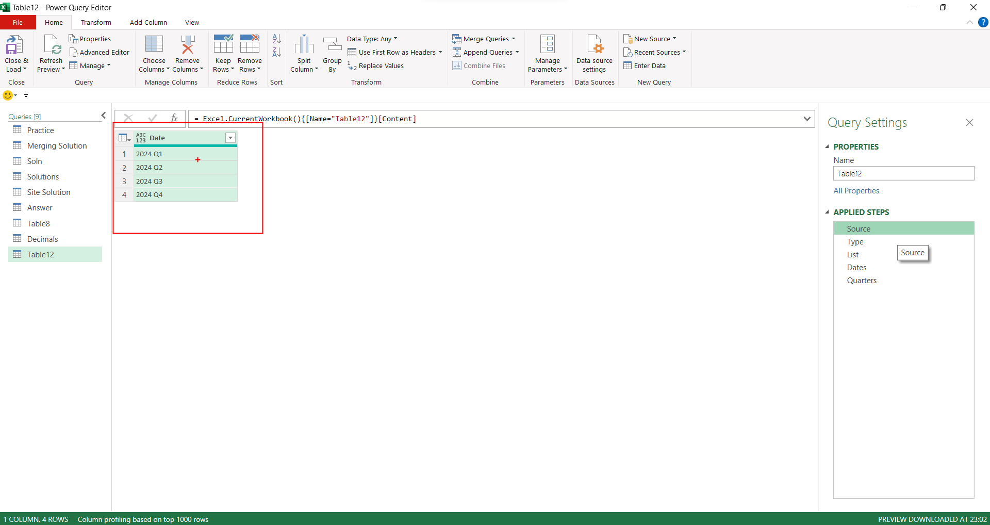Open query Properties
The image size is (990, 525).
[90, 39]
